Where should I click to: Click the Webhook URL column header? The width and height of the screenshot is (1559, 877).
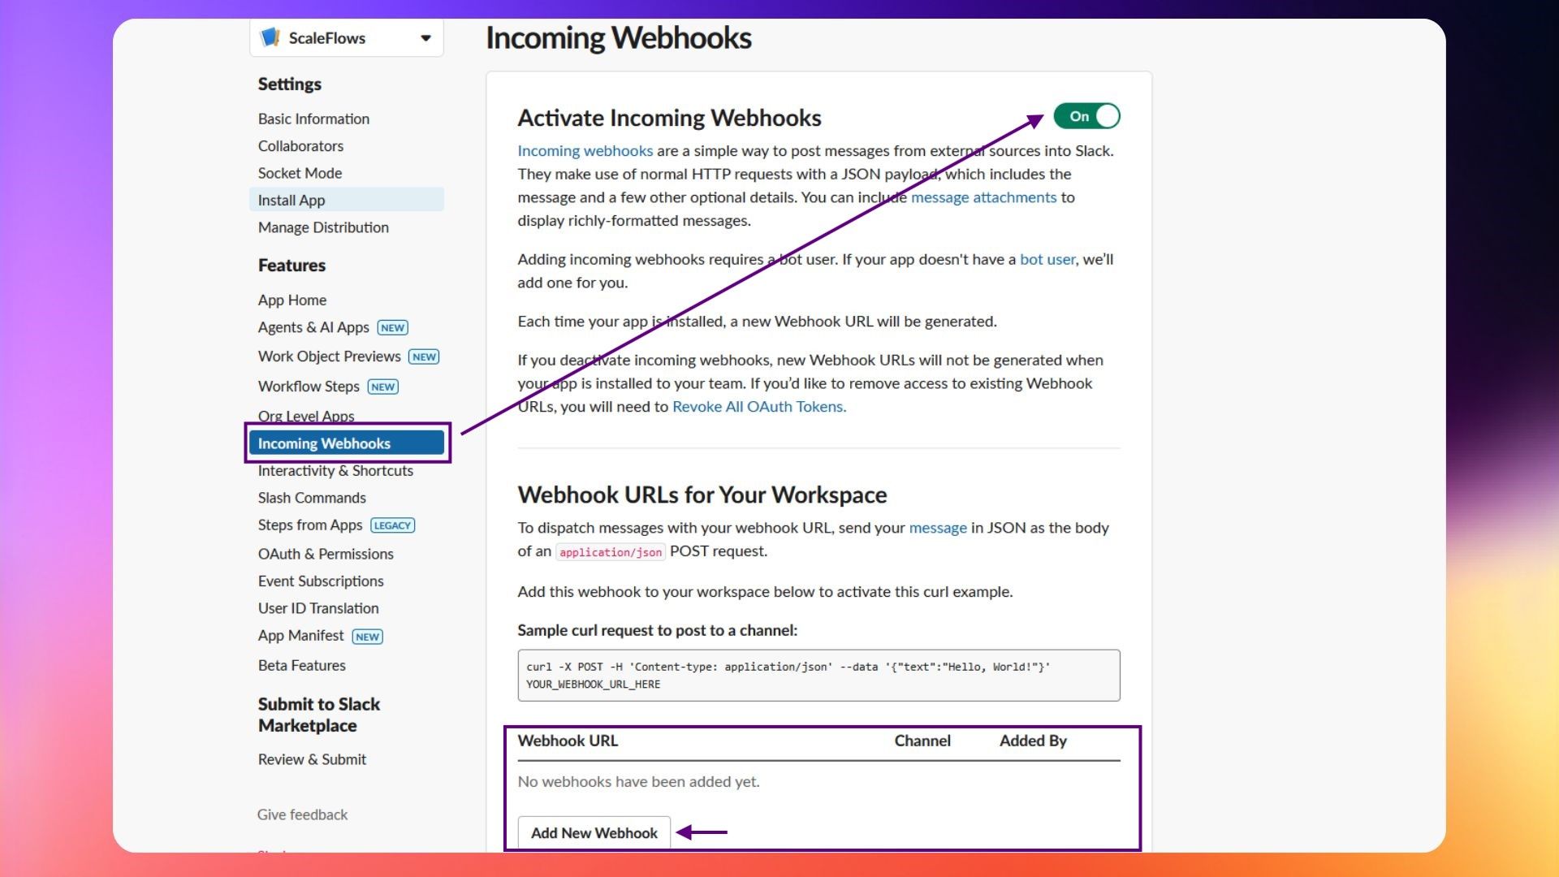click(568, 741)
